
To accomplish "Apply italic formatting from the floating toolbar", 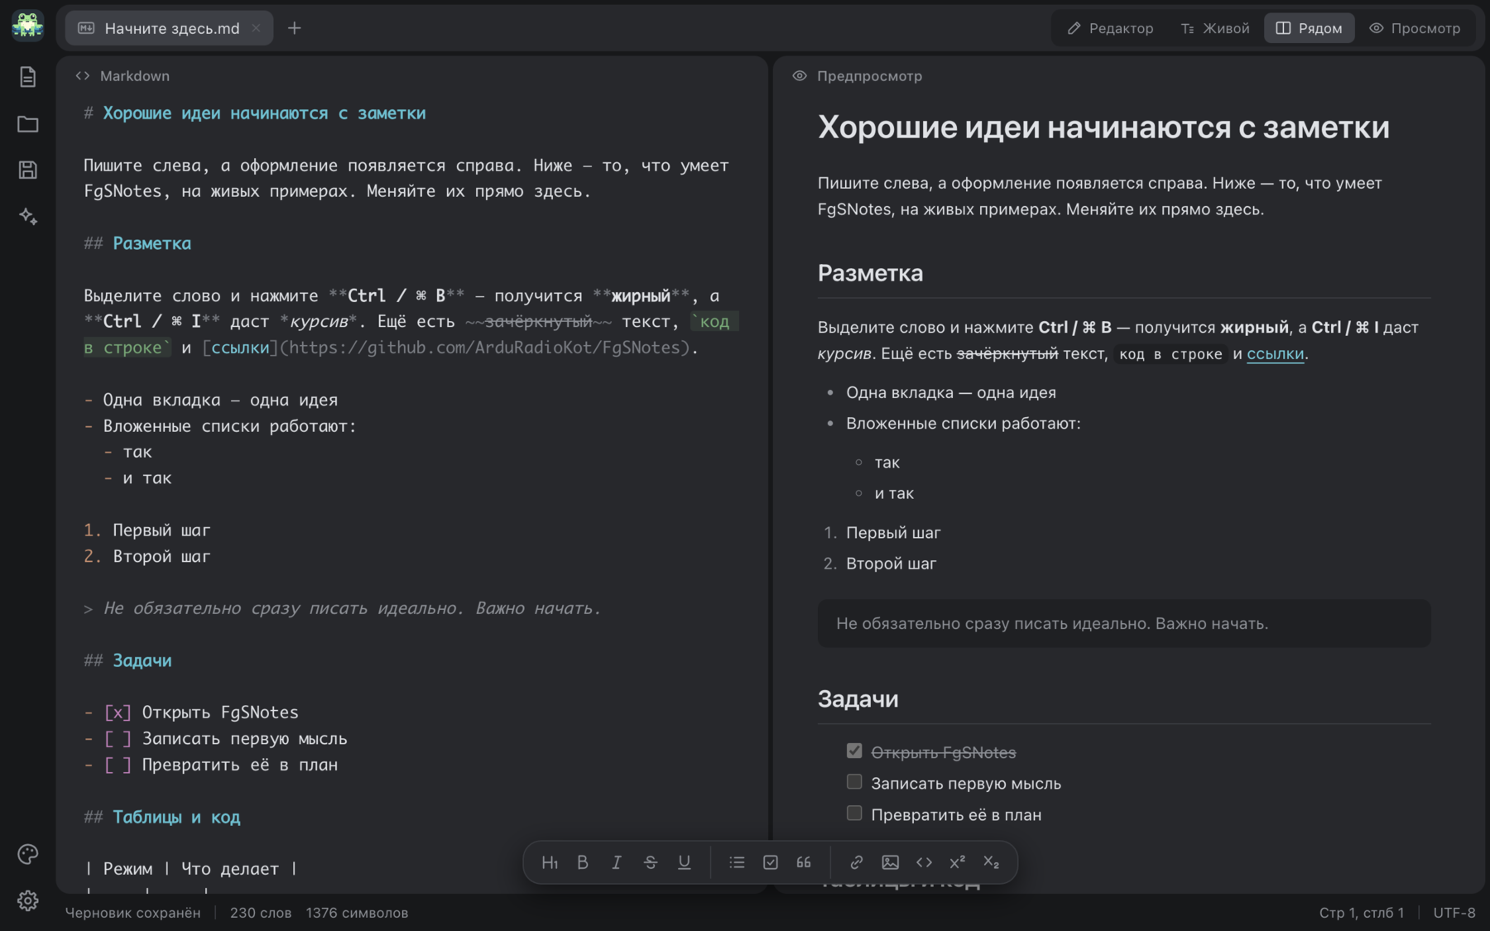I will pyautogui.click(x=617, y=862).
